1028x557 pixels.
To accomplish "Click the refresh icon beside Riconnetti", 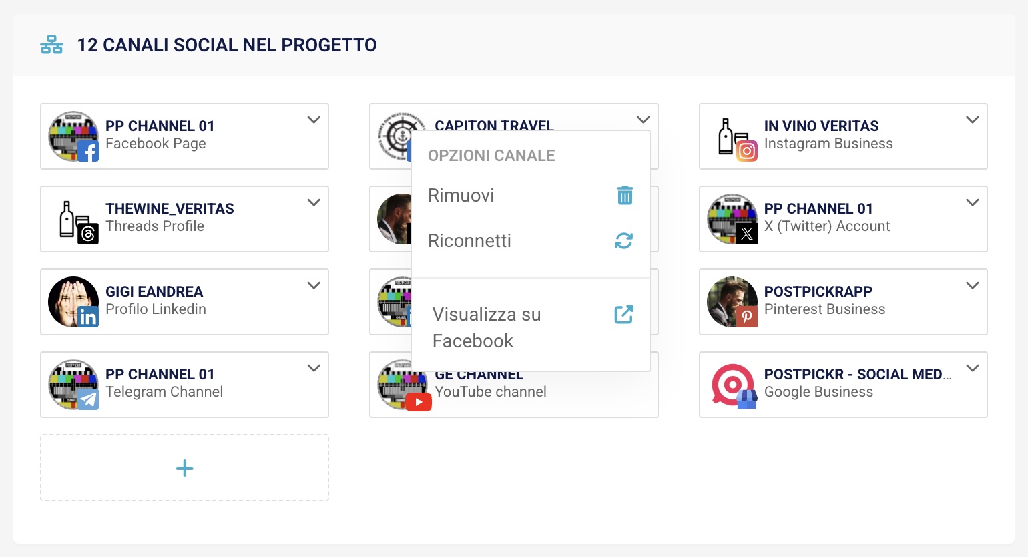I will 624,241.
